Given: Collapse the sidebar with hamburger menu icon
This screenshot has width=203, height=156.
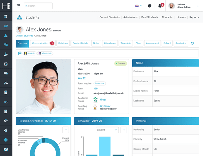Looking at the screenshot, I should coord(18,6).
